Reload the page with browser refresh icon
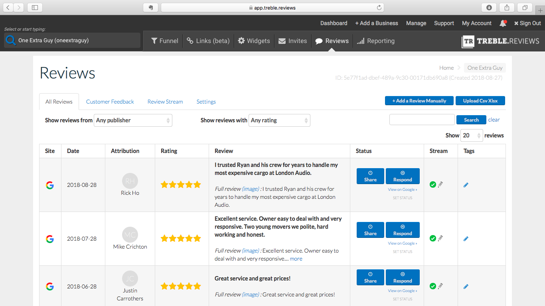This screenshot has height=306, width=545. [x=379, y=8]
